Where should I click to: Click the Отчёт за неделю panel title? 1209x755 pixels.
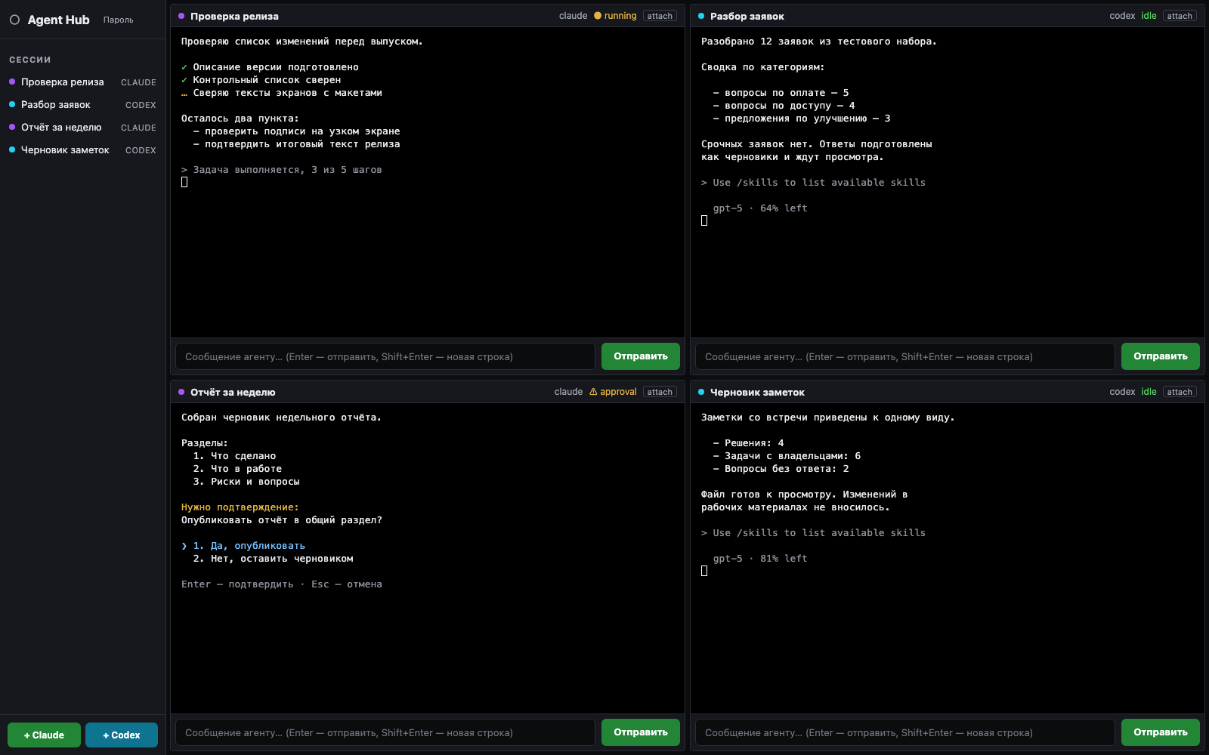[233, 392]
